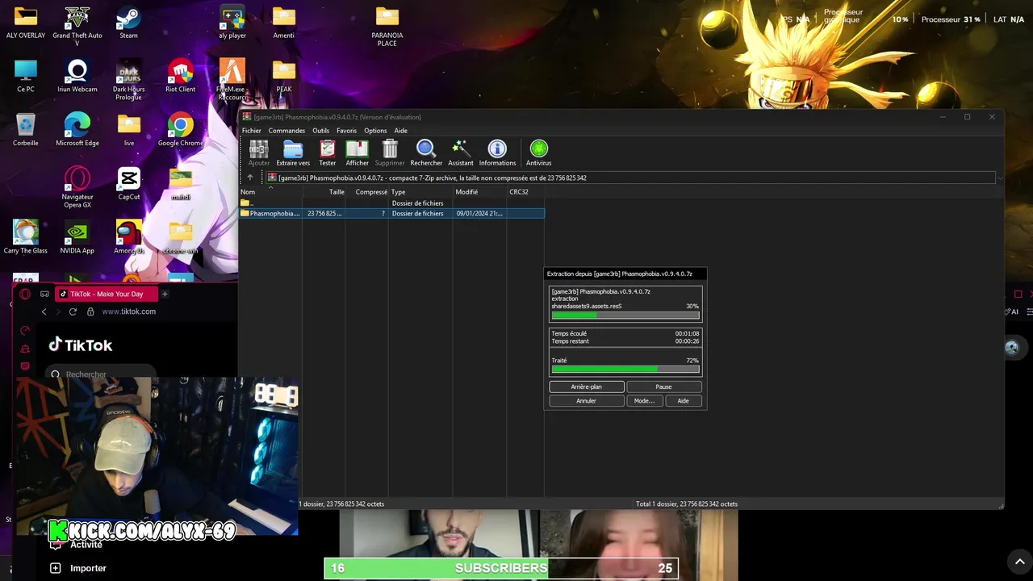This screenshot has height=581, width=1033.
Task: Sort by the Compressé column header
Action: click(x=367, y=192)
